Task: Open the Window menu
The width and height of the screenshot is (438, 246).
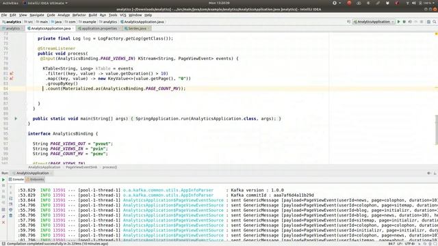Action: pos(136,15)
